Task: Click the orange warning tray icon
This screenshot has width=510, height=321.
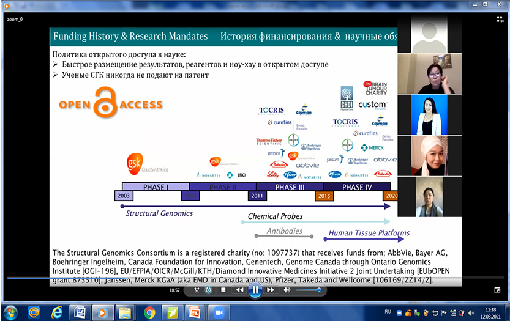Action: click(408, 313)
